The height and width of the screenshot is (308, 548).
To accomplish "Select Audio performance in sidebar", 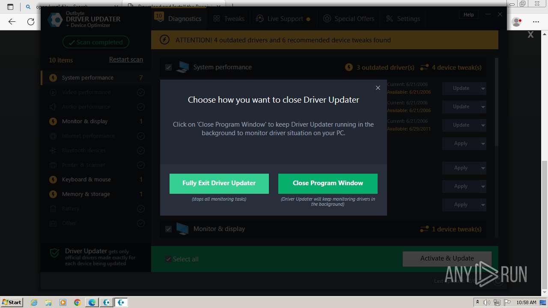I will click(x=96, y=107).
